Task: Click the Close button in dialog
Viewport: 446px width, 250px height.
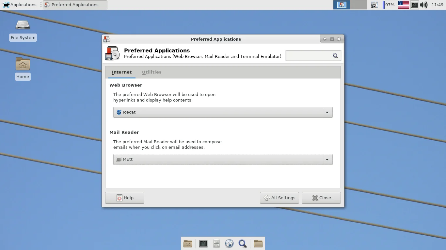Action: coord(321,198)
